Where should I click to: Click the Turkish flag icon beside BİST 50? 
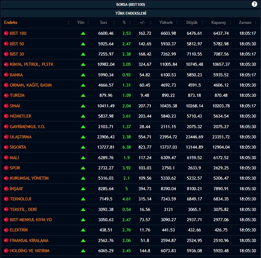pyautogui.click(x=6, y=44)
